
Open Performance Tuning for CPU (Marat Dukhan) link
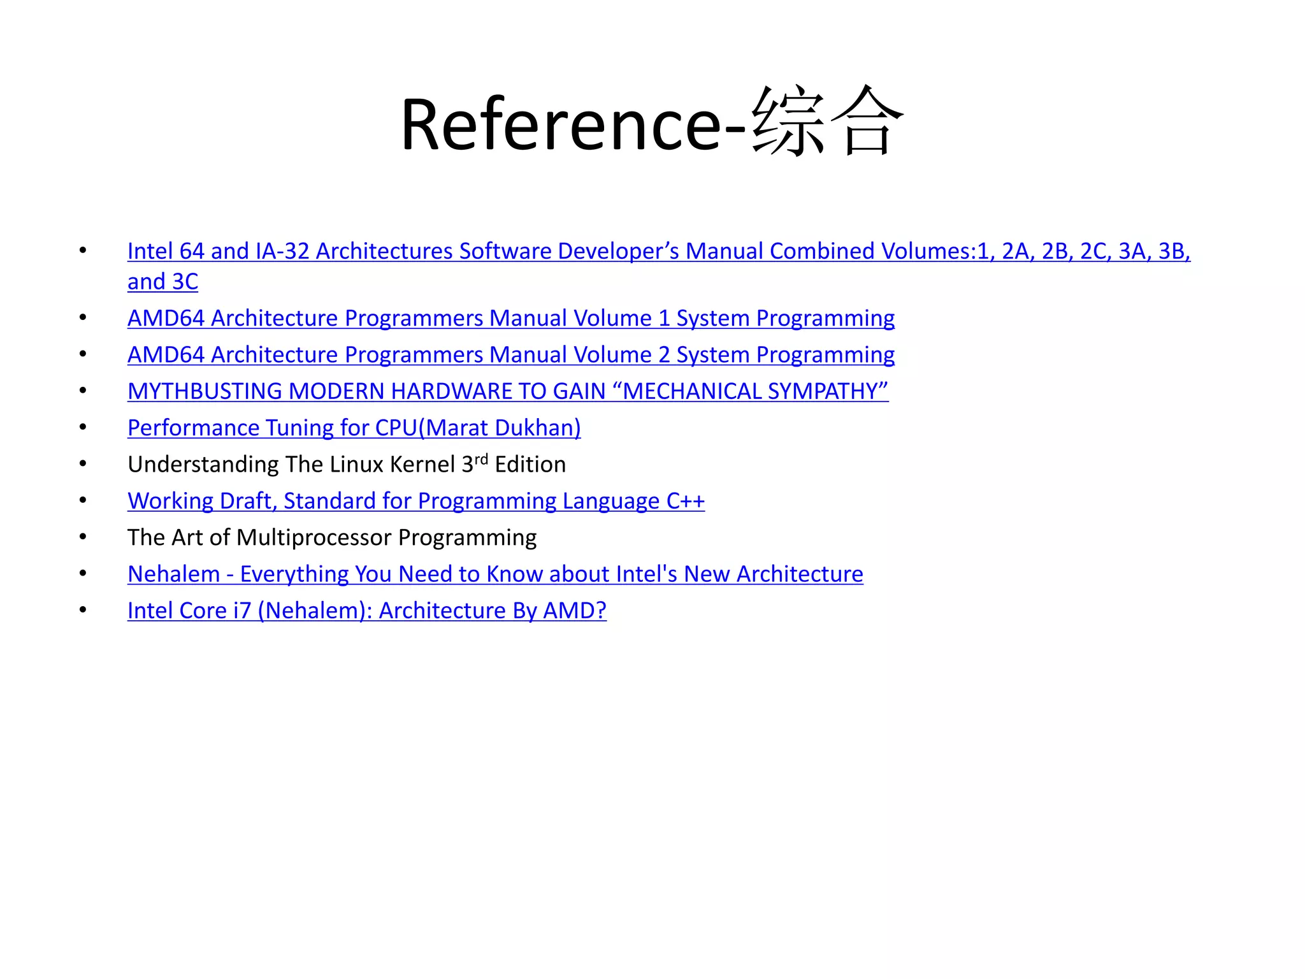pos(354,428)
